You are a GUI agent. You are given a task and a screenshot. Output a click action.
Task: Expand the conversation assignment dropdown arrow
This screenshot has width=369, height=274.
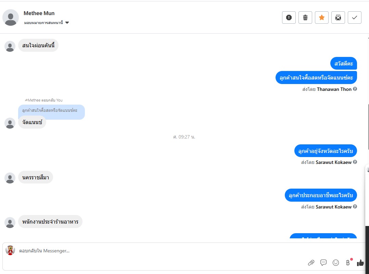click(x=67, y=23)
